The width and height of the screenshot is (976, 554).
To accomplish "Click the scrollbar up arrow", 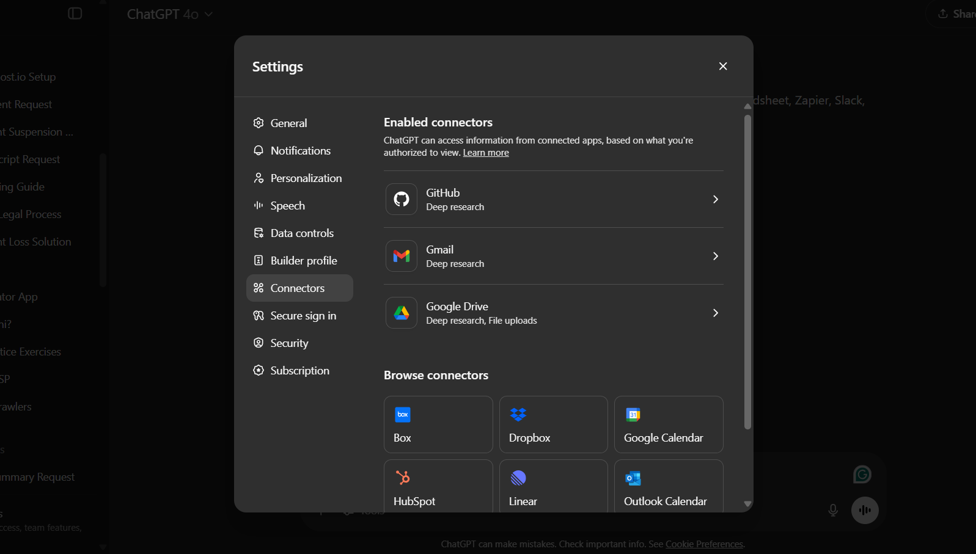I will click(x=747, y=106).
